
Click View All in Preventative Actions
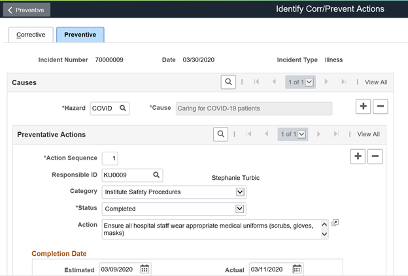[x=368, y=134]
